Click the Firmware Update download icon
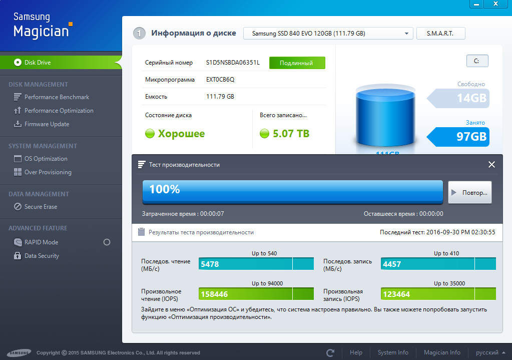512x360 pixels. point(18,124)
